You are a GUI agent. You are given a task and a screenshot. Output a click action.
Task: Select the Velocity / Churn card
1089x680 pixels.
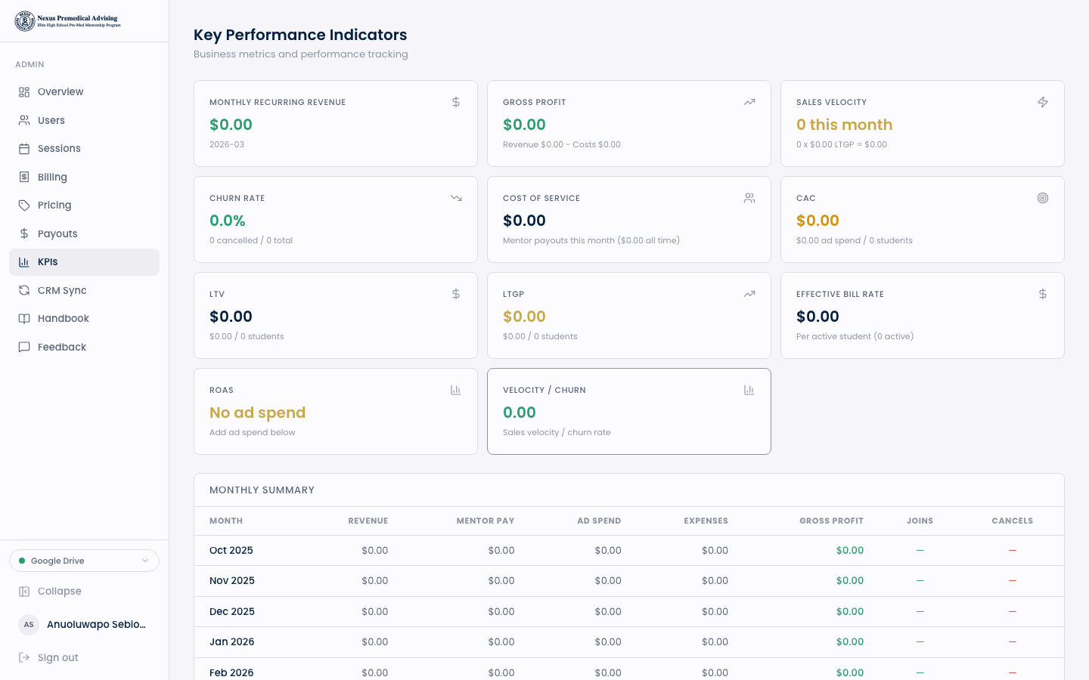pyautogui.click(x=628, y=411)
